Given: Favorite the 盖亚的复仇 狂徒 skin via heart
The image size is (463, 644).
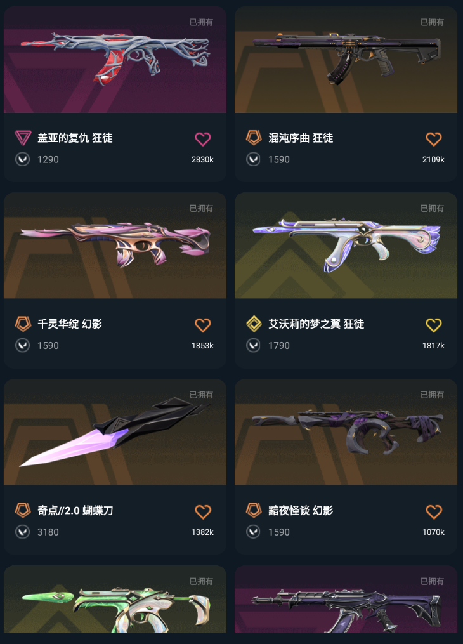Looking at the screenshot, I should 202,139.
